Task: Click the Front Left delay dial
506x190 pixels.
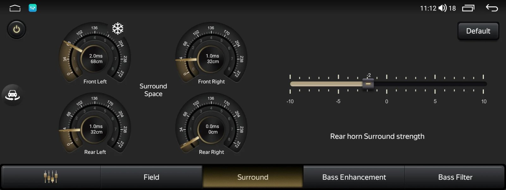Action: 96,59
